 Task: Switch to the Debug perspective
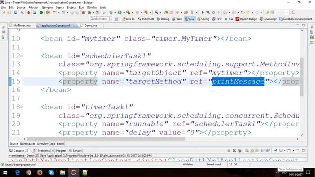pos(163,19)
